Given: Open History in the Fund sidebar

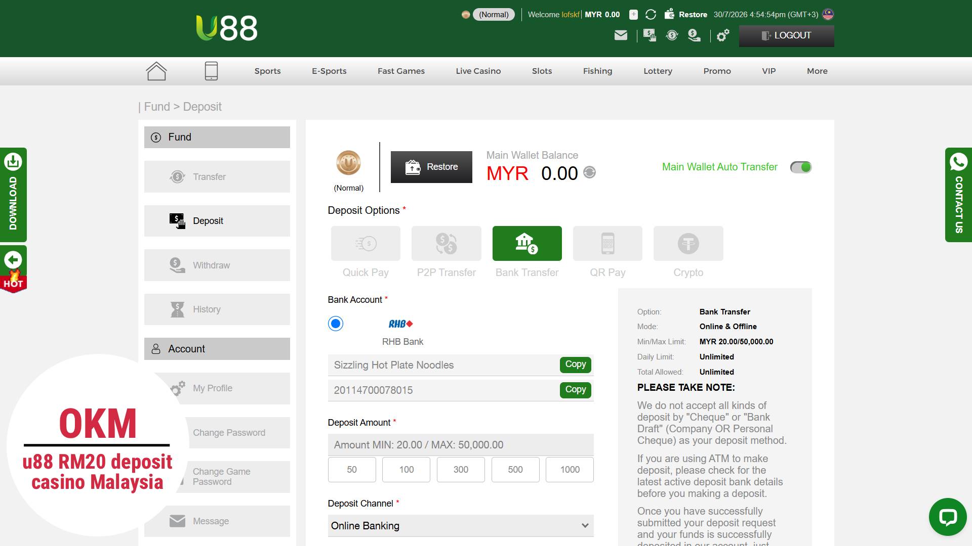Looking at the screenshot, I should click(x=217, y=309).
